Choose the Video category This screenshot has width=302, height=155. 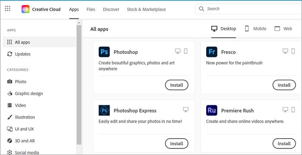point(40,105)
